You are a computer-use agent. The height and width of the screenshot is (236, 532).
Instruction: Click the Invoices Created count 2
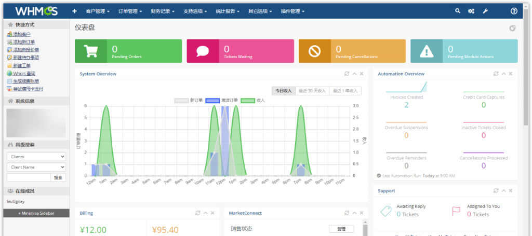coord(406,105)
